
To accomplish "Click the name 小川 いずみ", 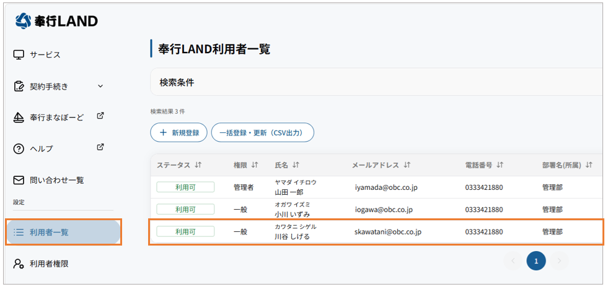I will coord(293,214).
